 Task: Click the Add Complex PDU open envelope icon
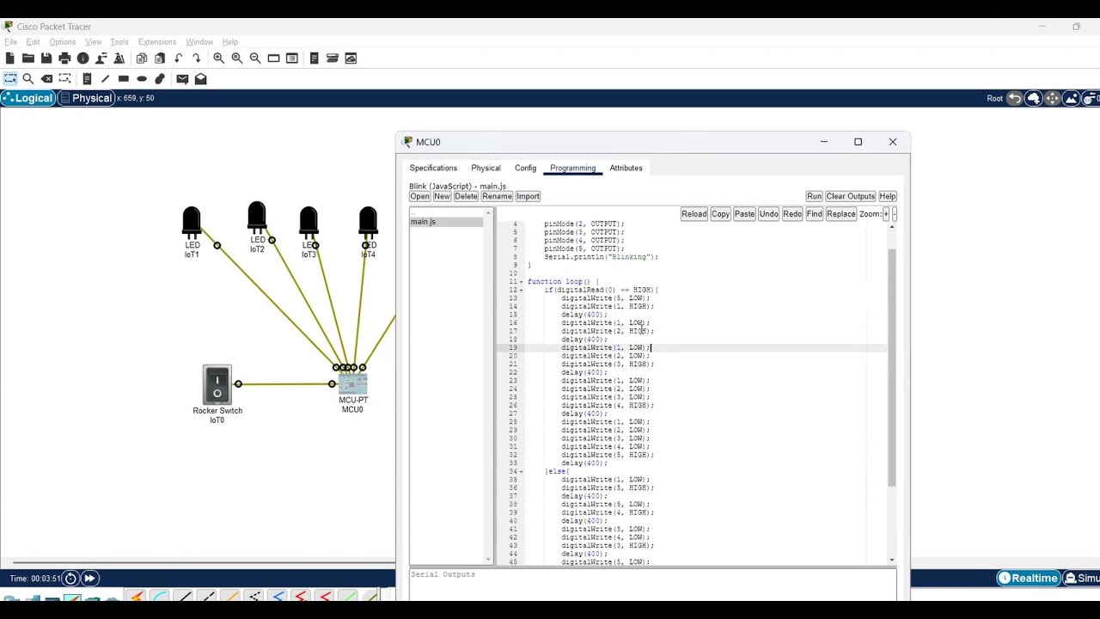[x=200, y=79]
